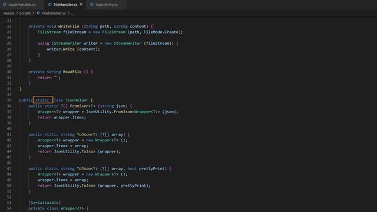Open the Scripts breadcrumb segment
The image size is (377, 212).
pos(25,13)
